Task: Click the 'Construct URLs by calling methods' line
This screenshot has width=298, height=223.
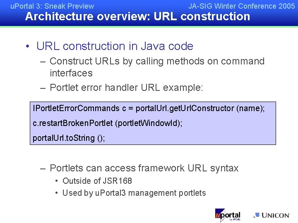Action: (x=157, y=61)
